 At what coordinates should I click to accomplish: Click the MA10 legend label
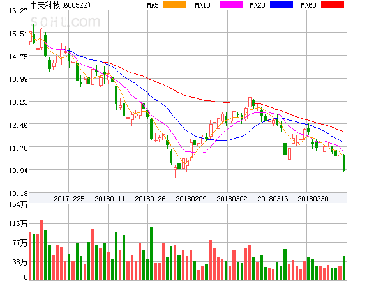(202, 5)
